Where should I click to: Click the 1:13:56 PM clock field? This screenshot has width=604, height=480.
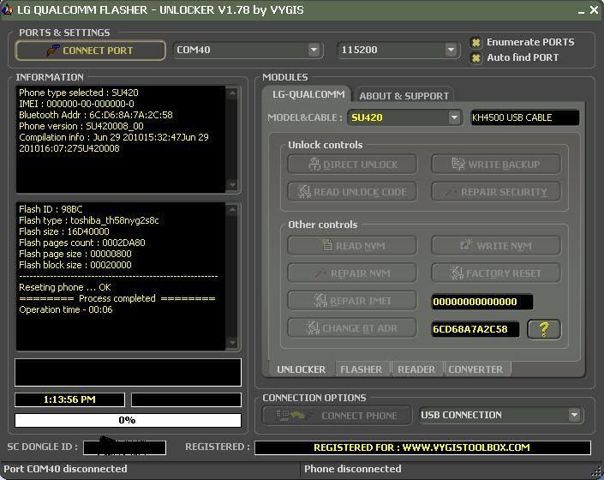(x=69, y=399)
